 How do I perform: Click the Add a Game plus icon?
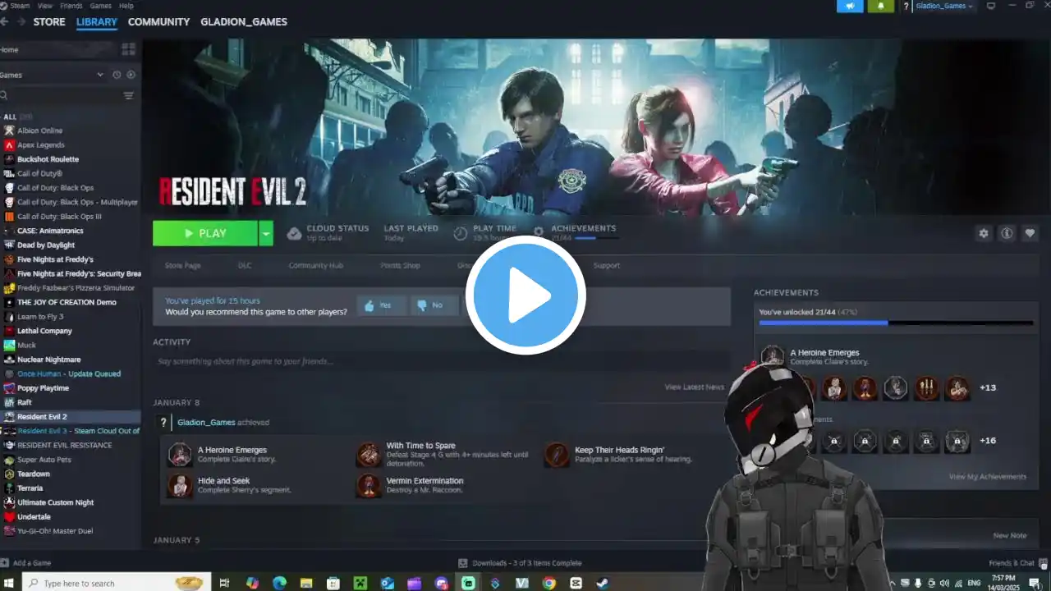5,563
